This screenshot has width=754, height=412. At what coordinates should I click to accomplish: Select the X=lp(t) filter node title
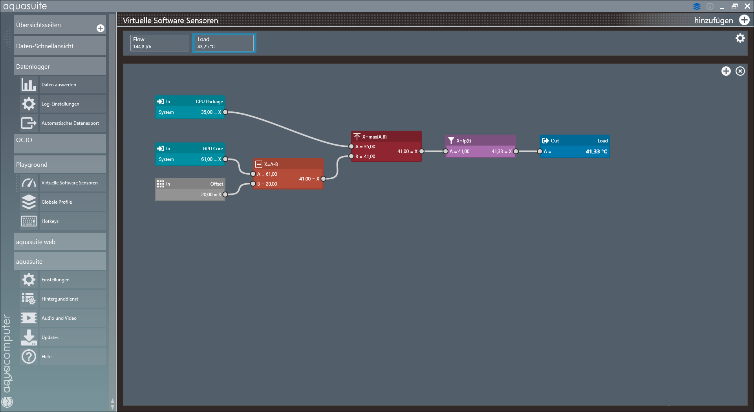tap(464, 141)
